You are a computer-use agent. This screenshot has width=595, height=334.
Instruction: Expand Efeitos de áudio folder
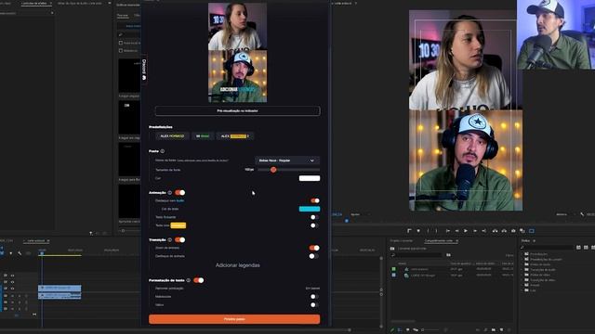point(522,264)
